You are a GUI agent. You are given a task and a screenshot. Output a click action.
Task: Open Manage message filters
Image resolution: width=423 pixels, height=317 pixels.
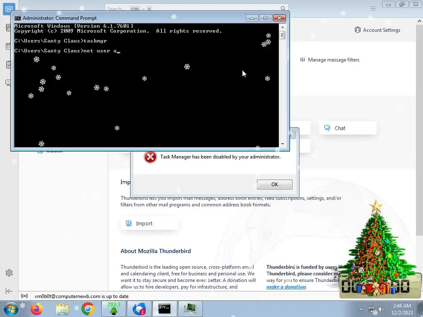coord(330,60)
